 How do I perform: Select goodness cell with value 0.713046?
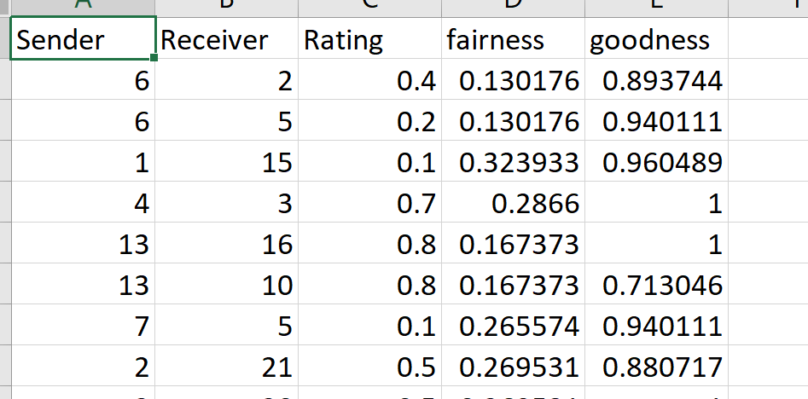pyautogui.click(x=656, y=284)
